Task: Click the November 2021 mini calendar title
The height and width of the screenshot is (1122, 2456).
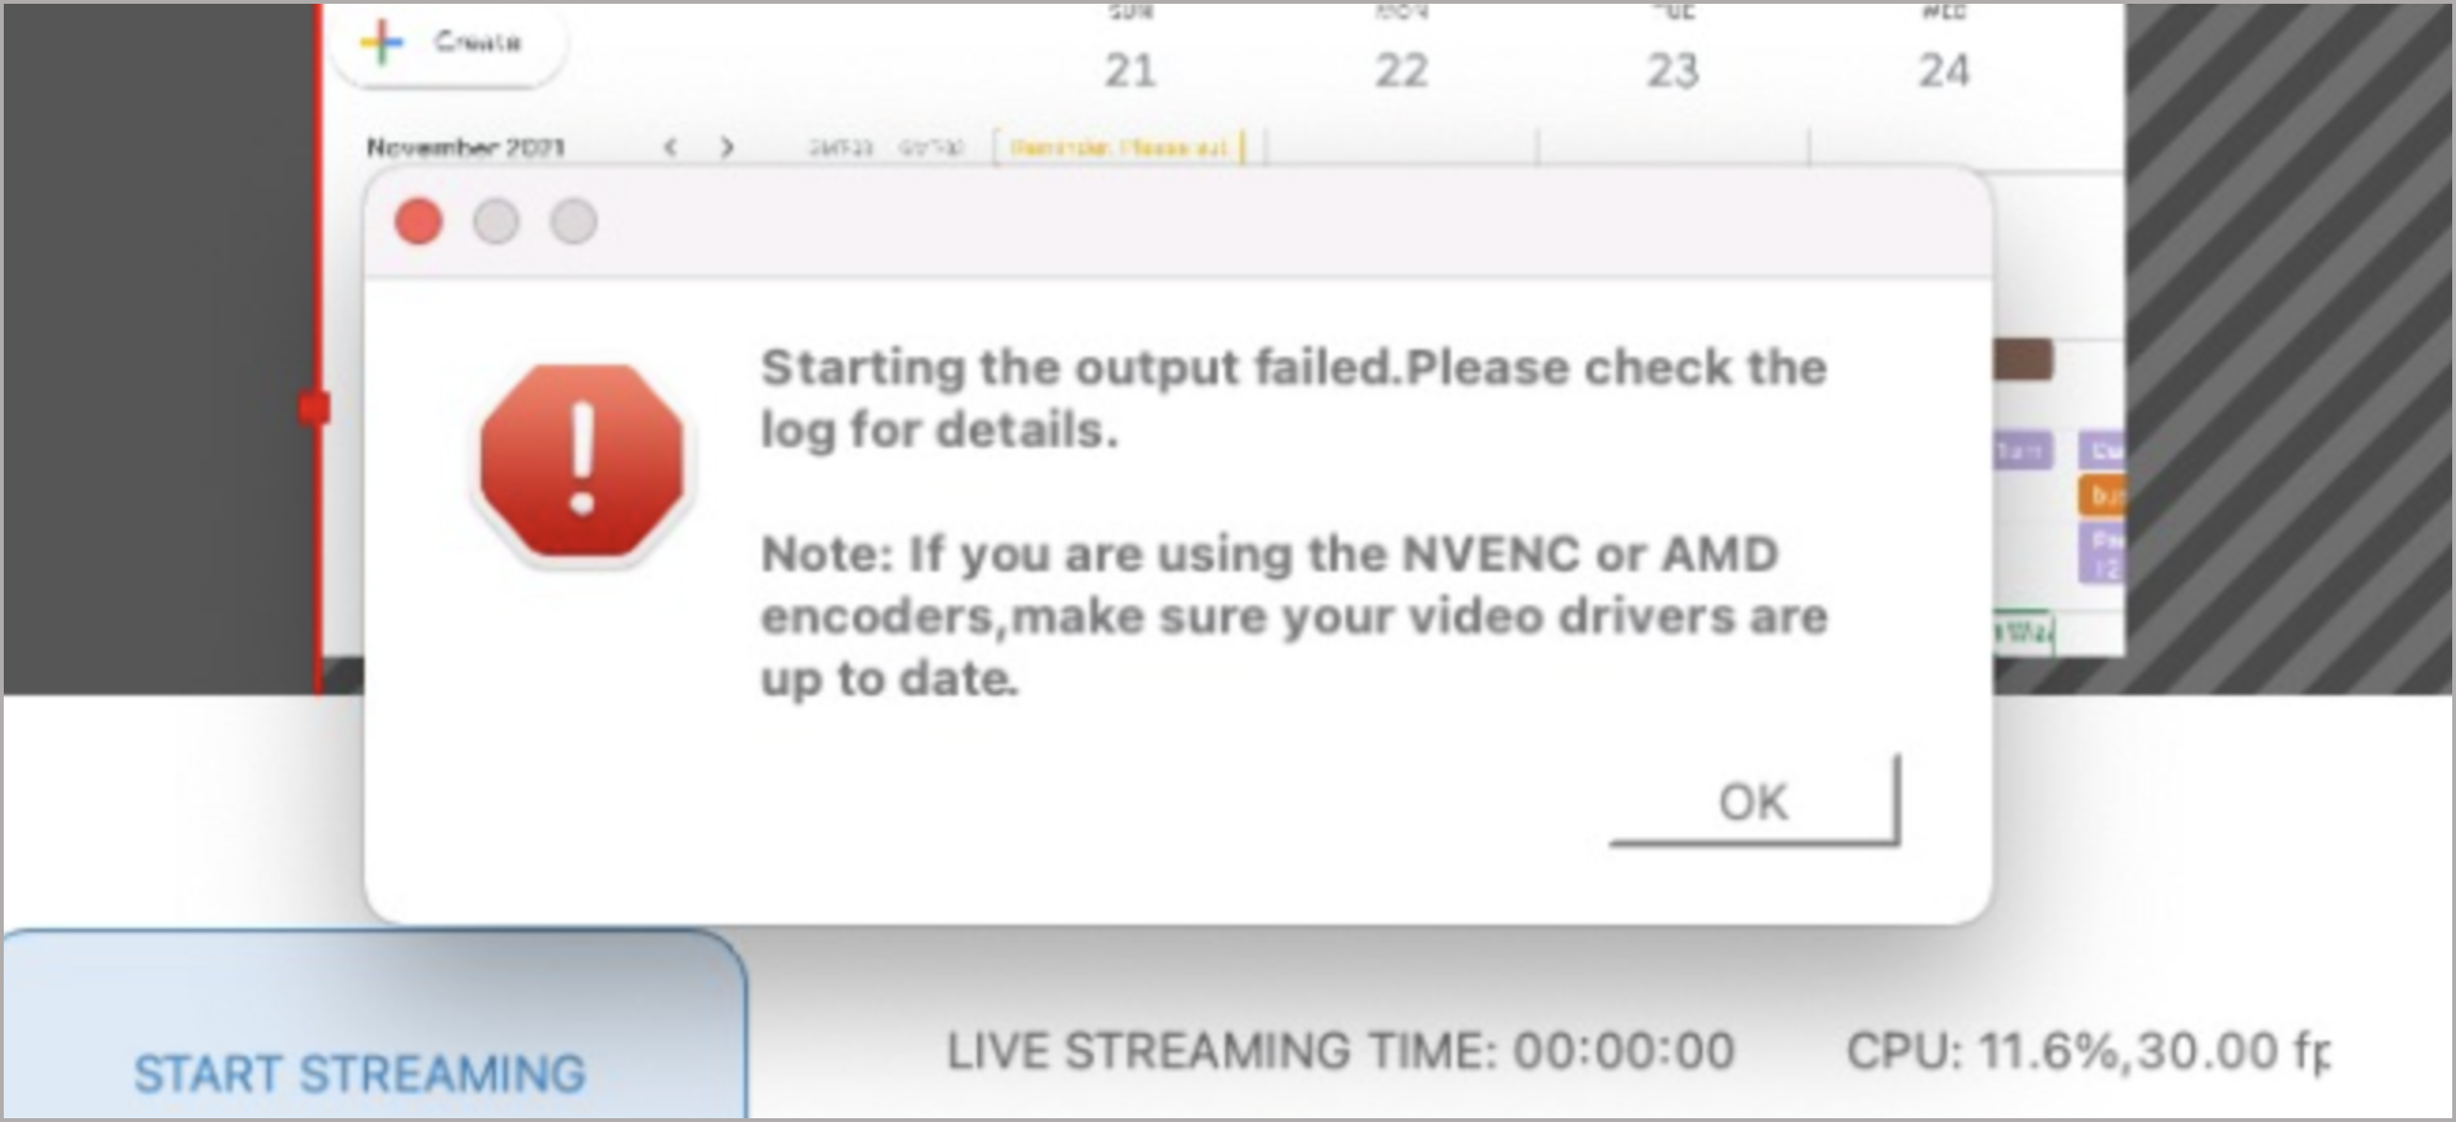Action: pyautogui.click(x=465, y=148)
